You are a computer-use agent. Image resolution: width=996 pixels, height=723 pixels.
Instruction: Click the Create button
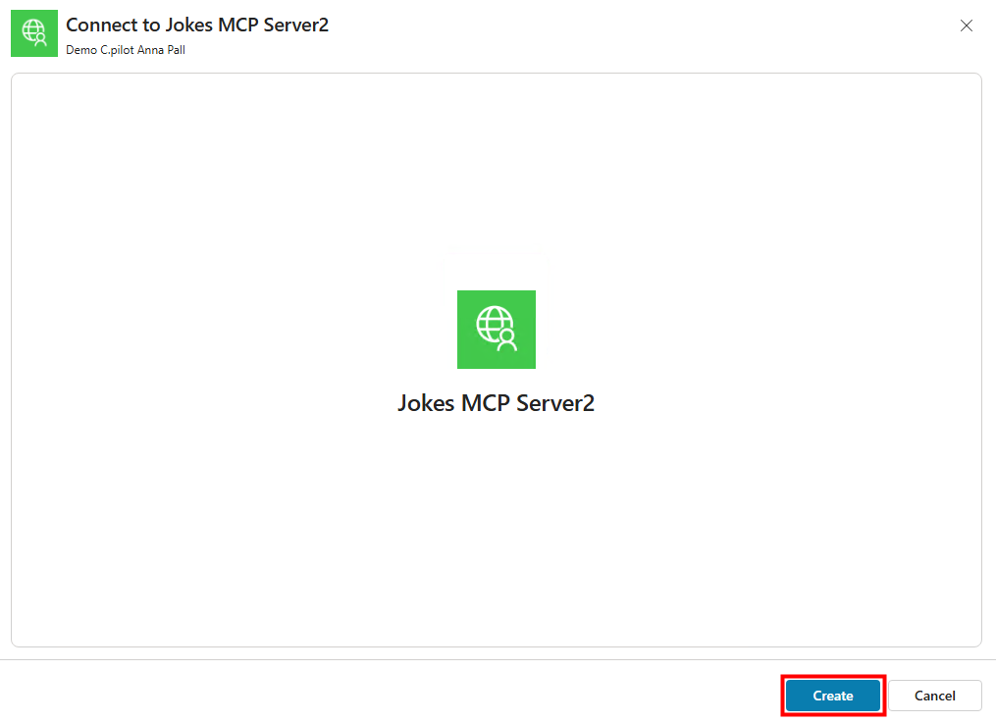pyautogui.click(x=833, y=696)
